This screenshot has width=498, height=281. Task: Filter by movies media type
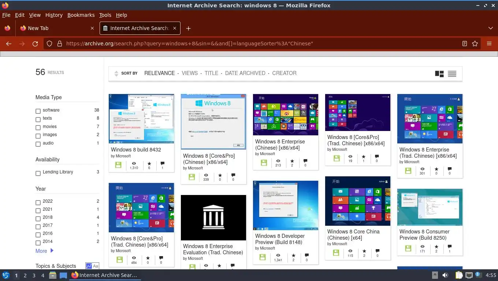click(38, 127)
